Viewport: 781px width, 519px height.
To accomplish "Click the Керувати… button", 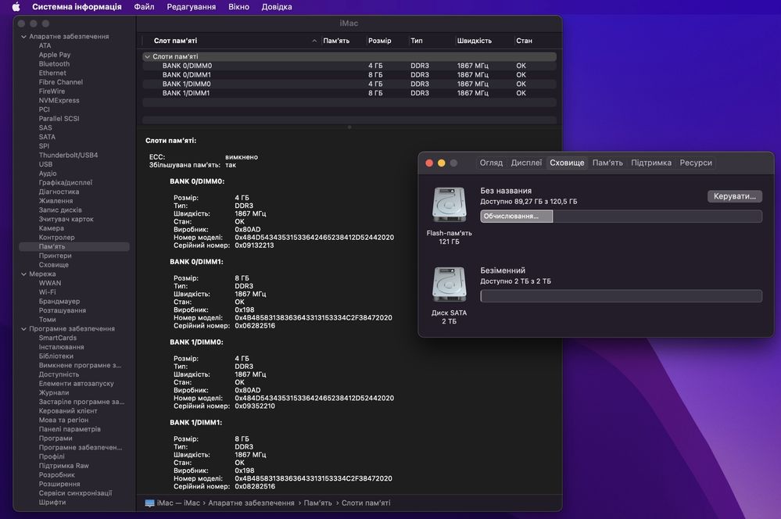I will click(x=735, y=196).
